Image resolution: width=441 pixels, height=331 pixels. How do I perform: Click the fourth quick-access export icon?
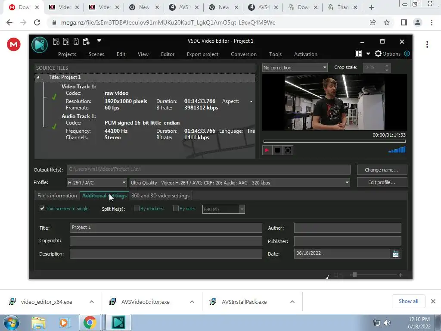(x=86, y=42)
